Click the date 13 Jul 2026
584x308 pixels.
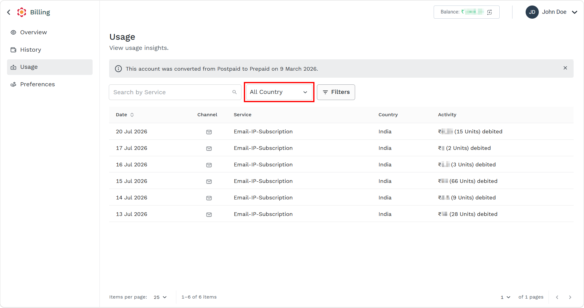click(131, 214)
